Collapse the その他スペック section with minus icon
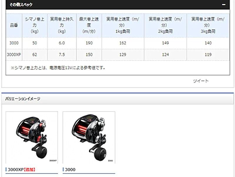Image resolution: width=235 pixels, height=177 pixels. (x=224, y=4)
